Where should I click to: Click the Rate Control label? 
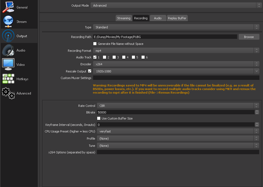pyautogui.click(x=86, y=106)
